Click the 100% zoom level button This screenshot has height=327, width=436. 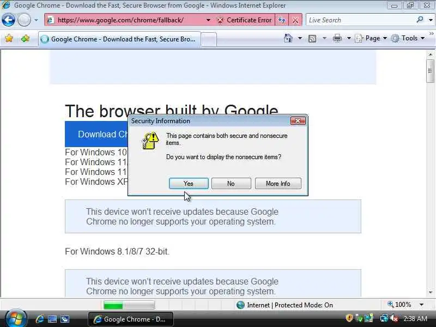(399, 305)
